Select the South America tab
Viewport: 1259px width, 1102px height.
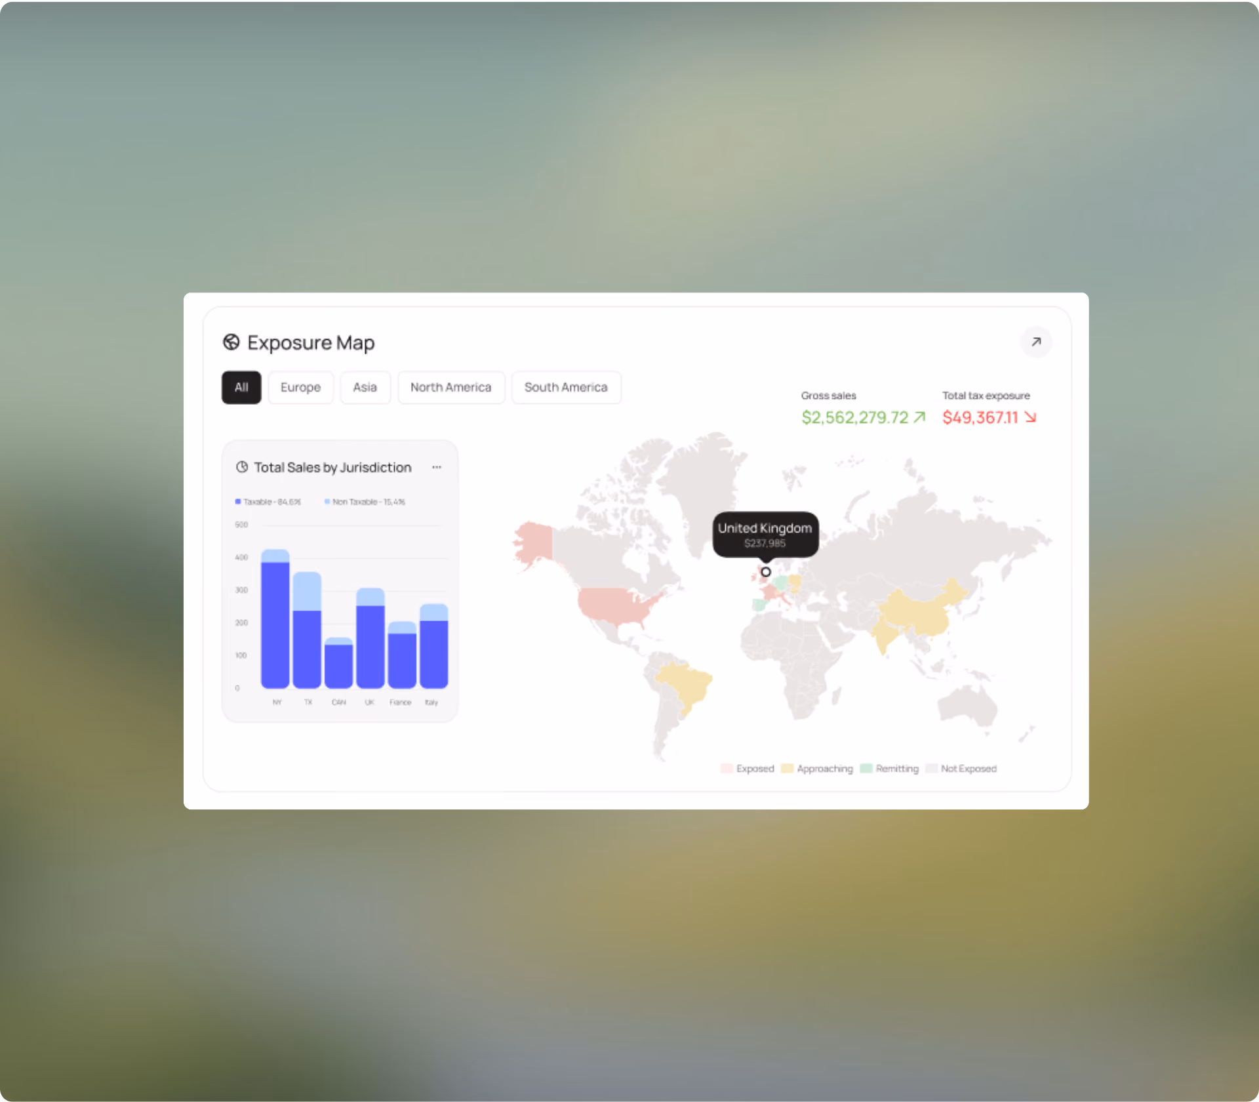pos(565,387)
